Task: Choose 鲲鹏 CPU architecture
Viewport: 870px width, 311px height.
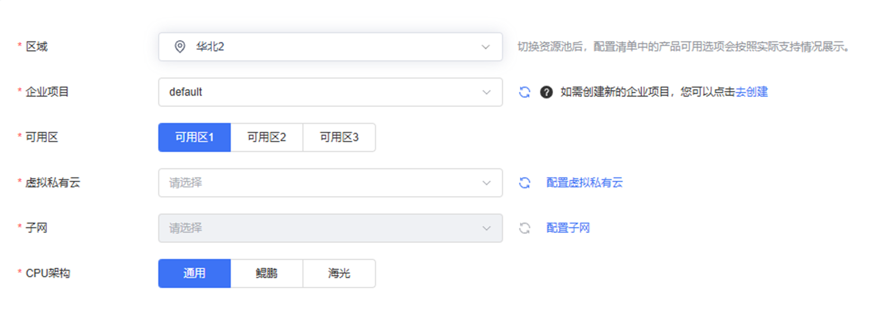Action: click(267, 274)
